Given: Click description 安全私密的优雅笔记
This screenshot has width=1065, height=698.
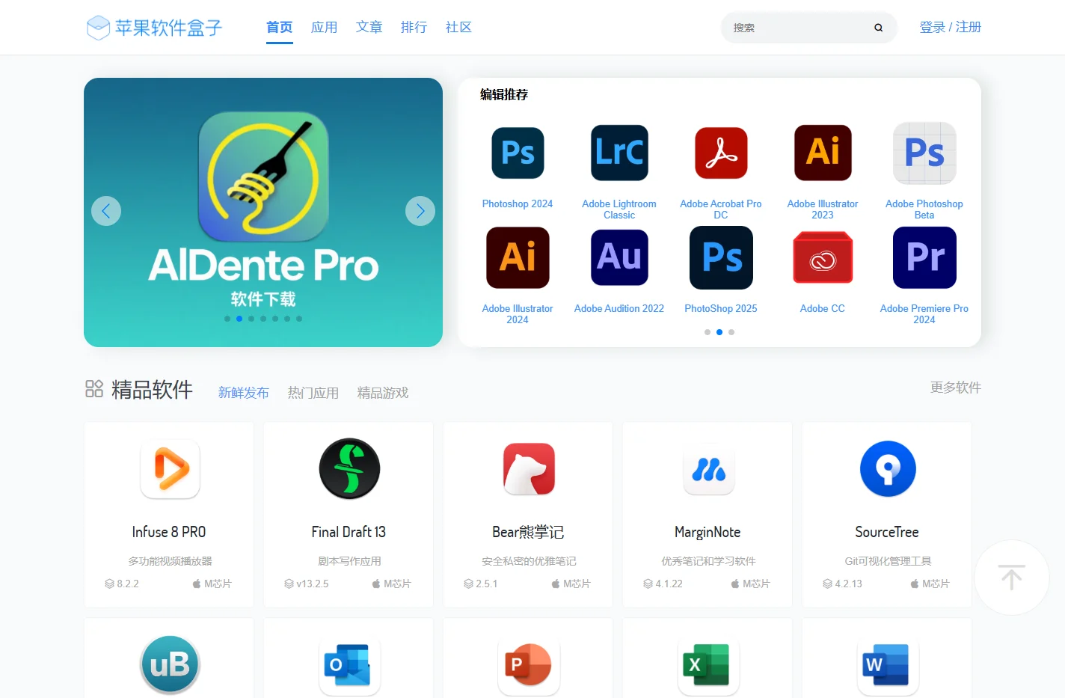Looking at the screenshot, I should click(x=529, y=561).
